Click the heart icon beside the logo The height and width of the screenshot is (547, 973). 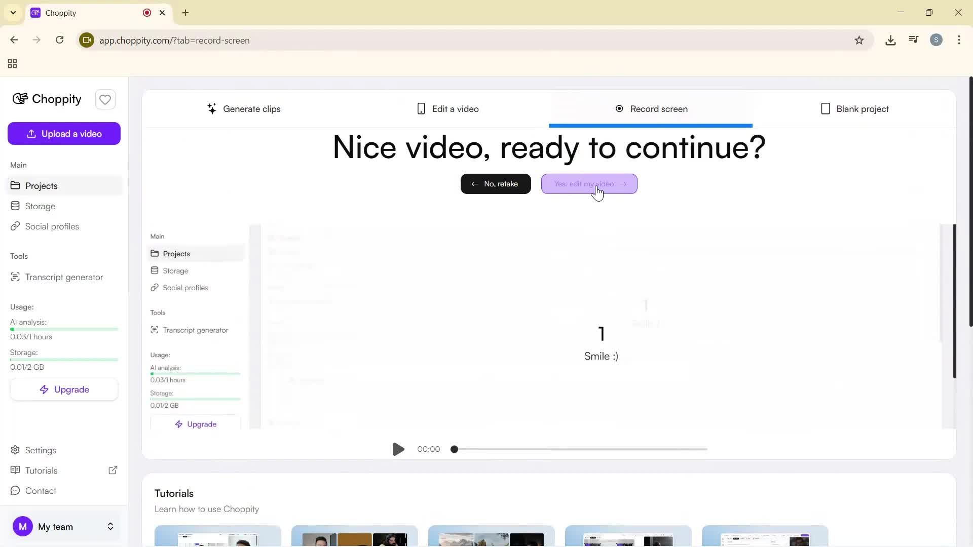click(x=105, y=99)
